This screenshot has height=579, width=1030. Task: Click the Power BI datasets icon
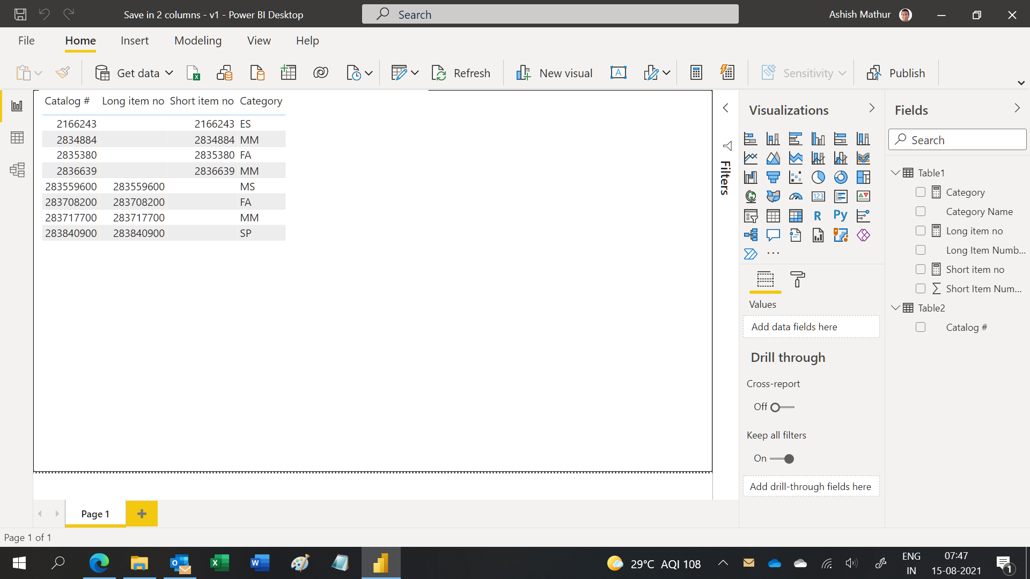click(x=225, y=73)
